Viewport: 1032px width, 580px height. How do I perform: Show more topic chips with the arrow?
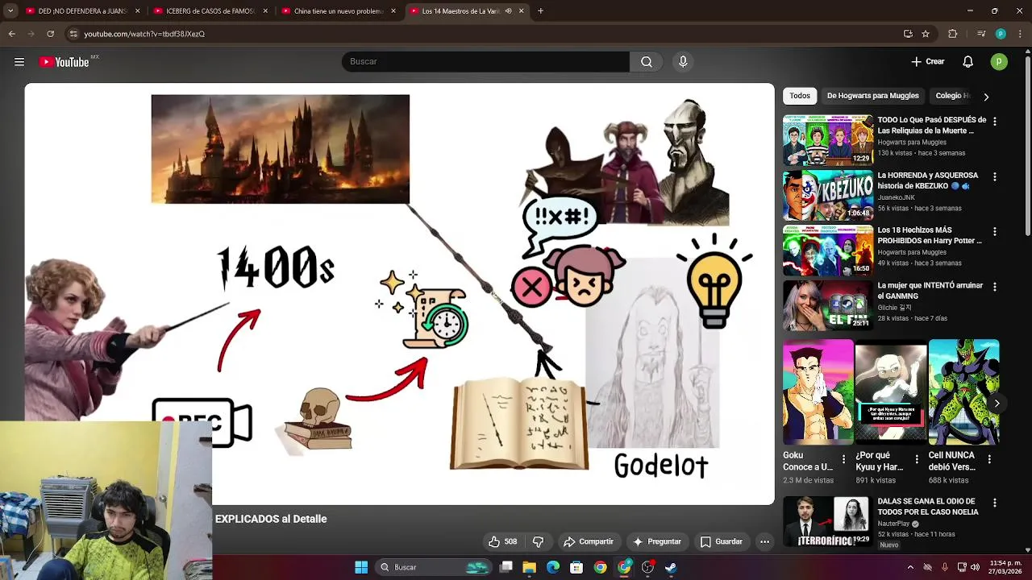click(x=985, y=97)
